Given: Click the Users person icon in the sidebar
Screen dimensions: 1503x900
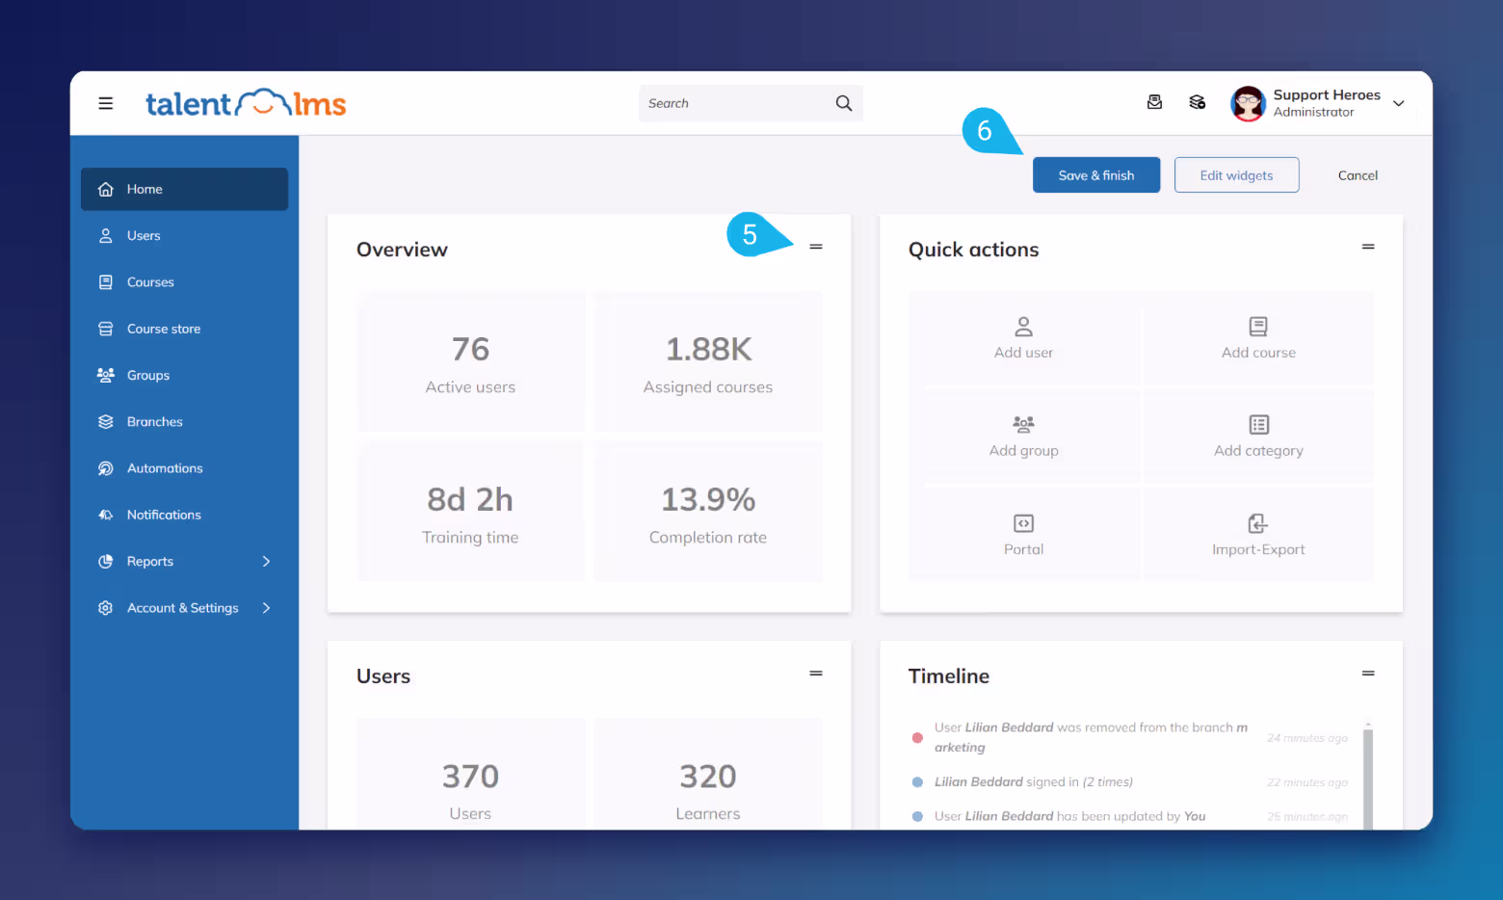Looking at the screenshot, I should pos(106,235).
